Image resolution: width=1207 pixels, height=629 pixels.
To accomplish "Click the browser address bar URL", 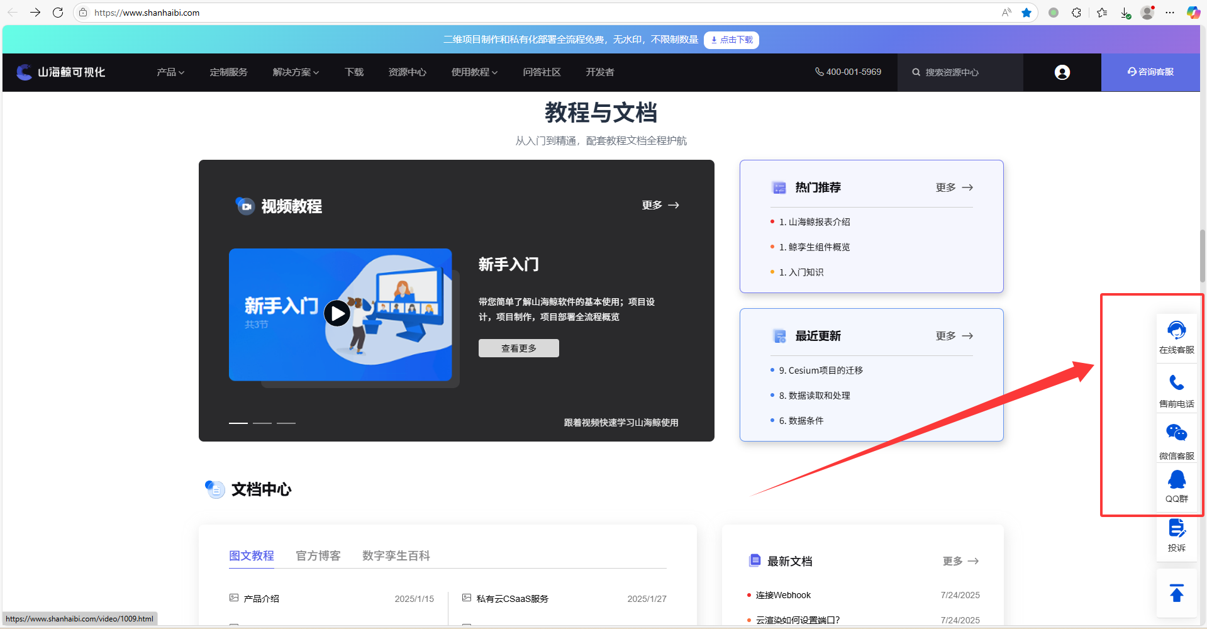I will (x=147, y=13).
